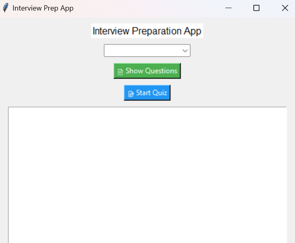This screenshot has width=295, height=243.
Task: Click the word 'Quiz' on blue button
Action: (160, 93)
